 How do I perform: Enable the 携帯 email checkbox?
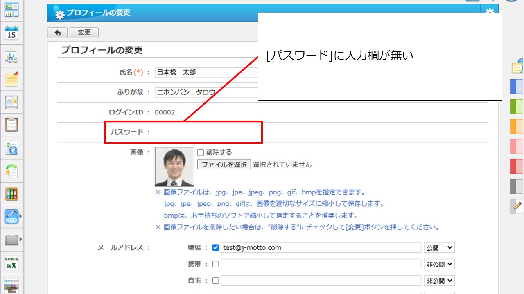(x=216, y=264)
